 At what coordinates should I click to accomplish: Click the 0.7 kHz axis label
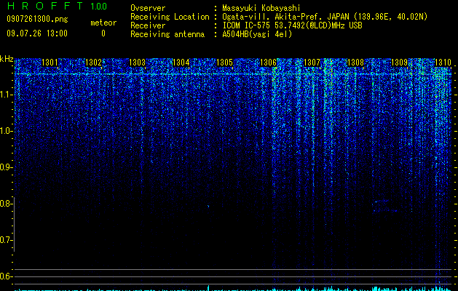tap(6, 240)
